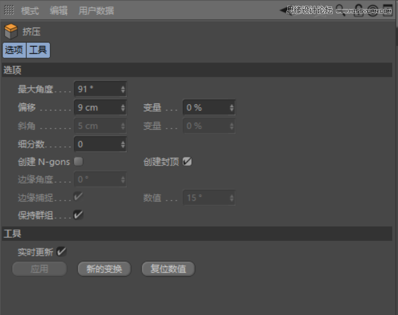
Task: Click the 斜角 label
Action: click(27, 126)
